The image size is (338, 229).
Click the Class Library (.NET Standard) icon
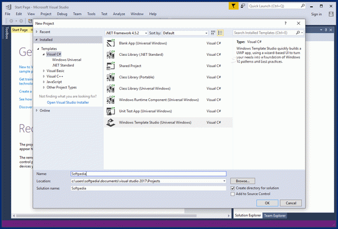point(111,55)
